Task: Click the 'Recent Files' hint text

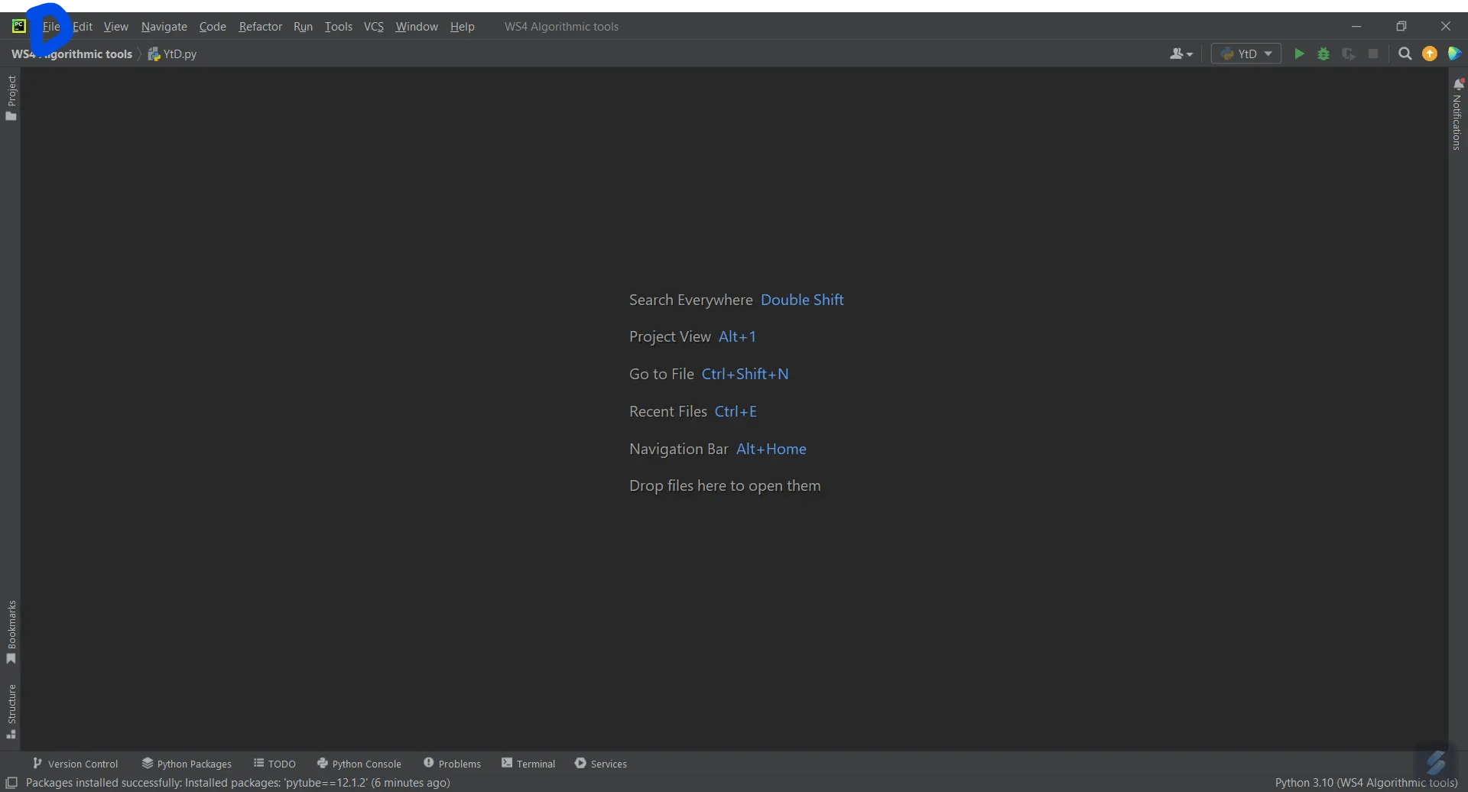Action: [668, 411]
